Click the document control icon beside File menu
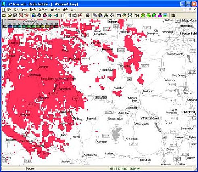The height and width of the screenshot is (172, 198). (4, 10)
